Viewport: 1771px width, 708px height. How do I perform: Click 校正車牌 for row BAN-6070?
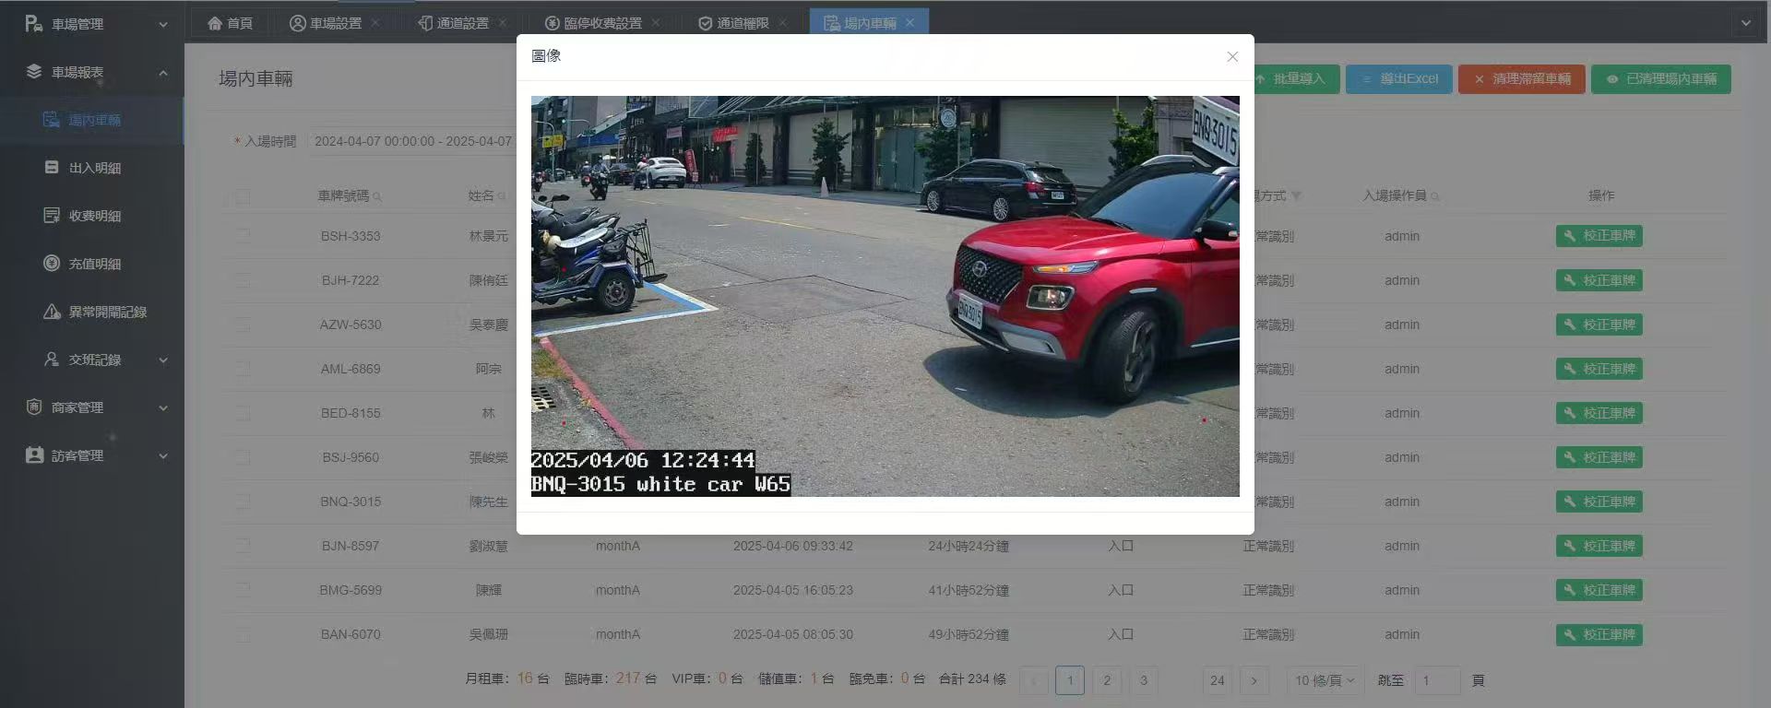(1599, 634)
